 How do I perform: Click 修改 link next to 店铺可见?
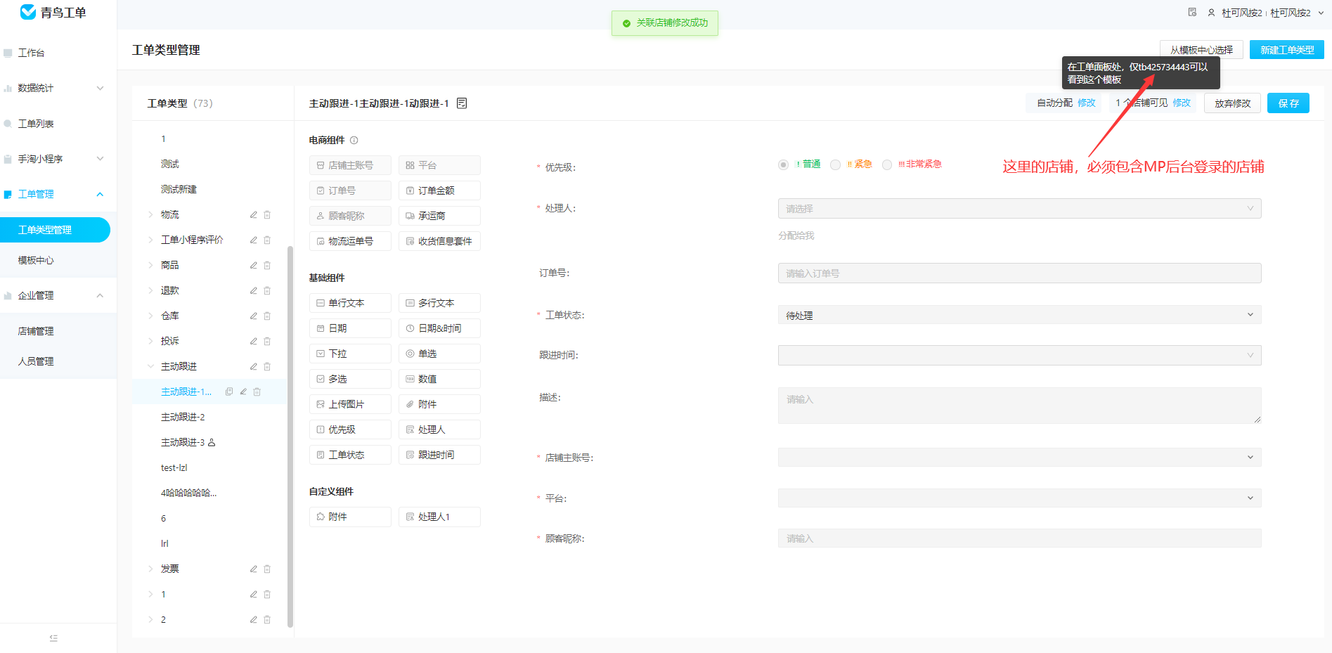1182,103
